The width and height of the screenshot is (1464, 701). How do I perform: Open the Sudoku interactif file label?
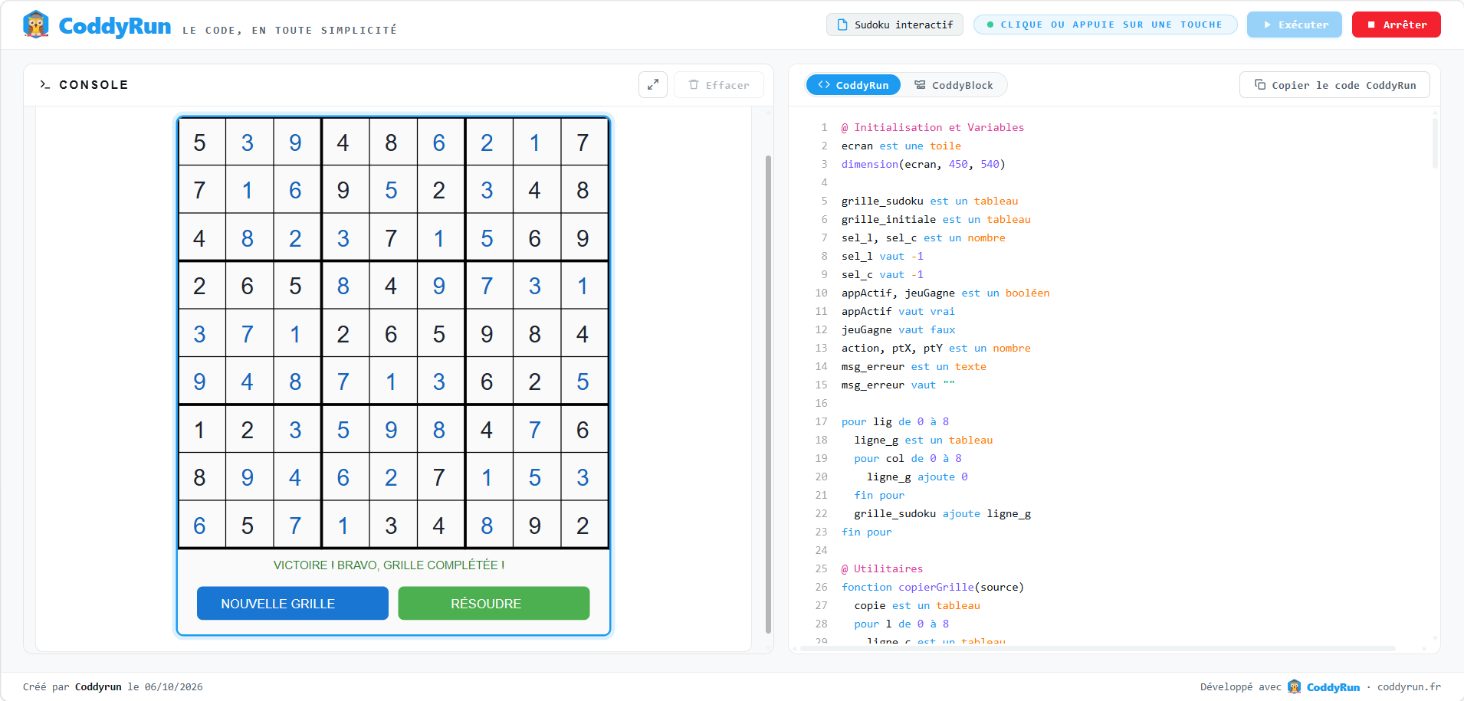[x=894, y=25]
